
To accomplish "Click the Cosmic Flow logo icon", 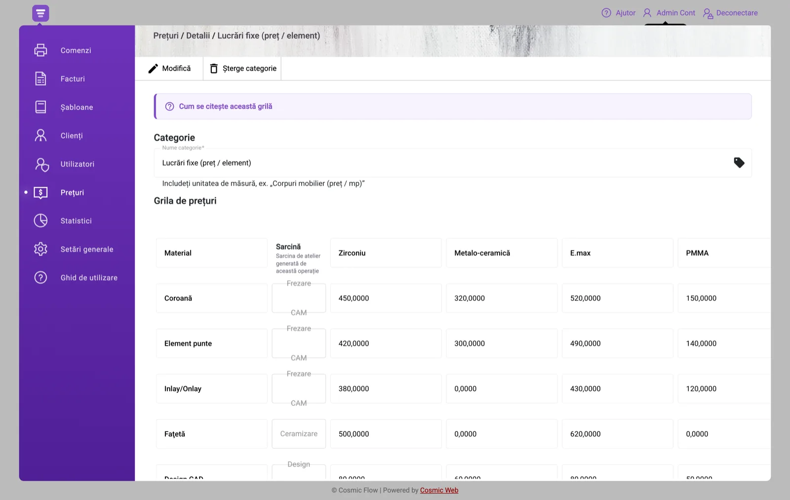I will 40,13.
